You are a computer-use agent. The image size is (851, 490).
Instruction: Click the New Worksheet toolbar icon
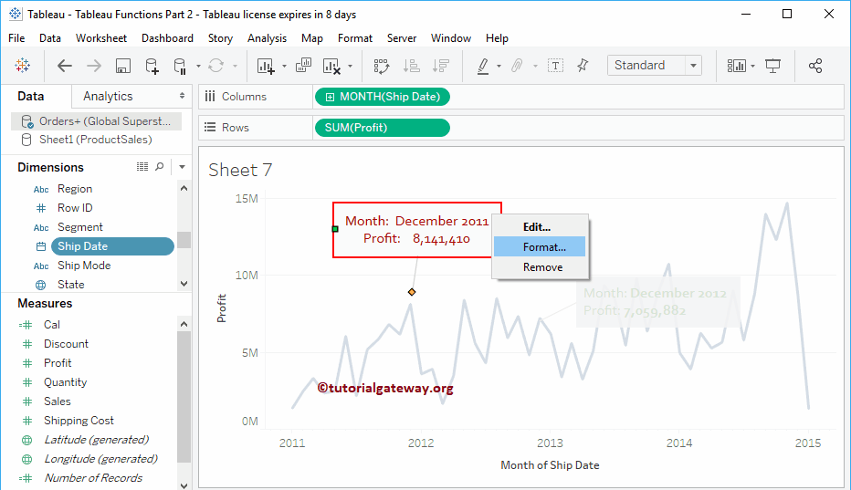pyautogui.click(x=266, y=66)
